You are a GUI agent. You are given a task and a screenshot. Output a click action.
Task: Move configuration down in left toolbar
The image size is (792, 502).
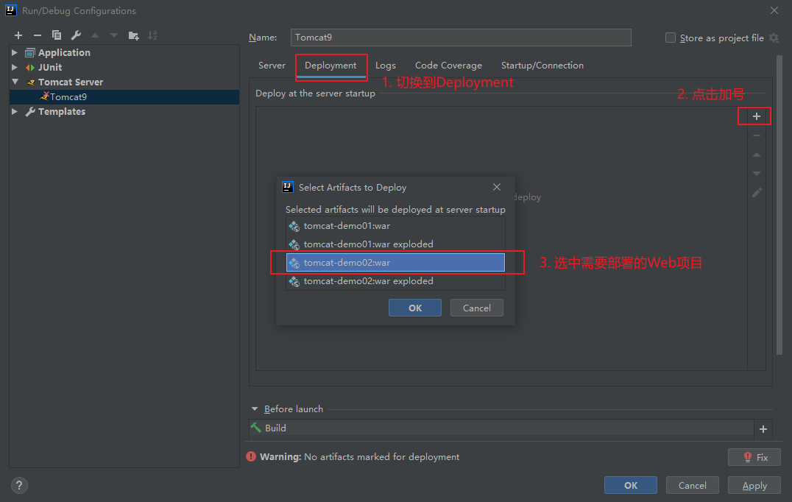114,35
